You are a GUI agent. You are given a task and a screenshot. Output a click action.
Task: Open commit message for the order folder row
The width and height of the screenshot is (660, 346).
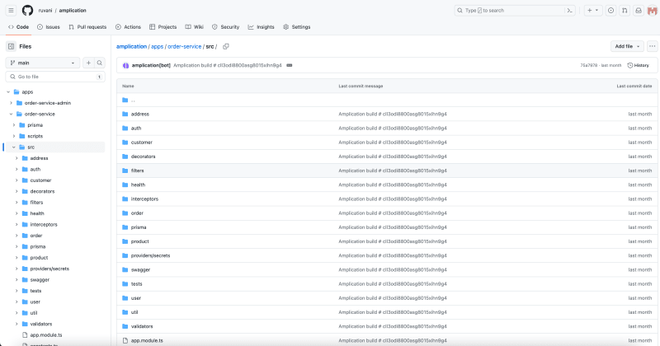[393, 213]
